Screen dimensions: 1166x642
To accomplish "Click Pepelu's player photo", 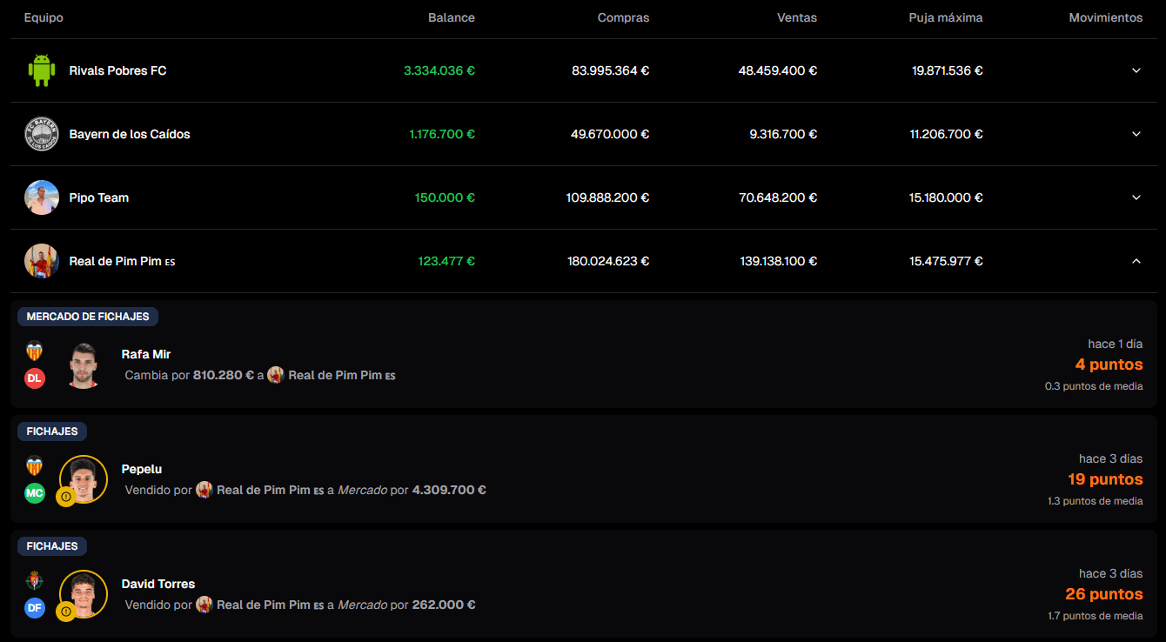I will coord(84,478).
